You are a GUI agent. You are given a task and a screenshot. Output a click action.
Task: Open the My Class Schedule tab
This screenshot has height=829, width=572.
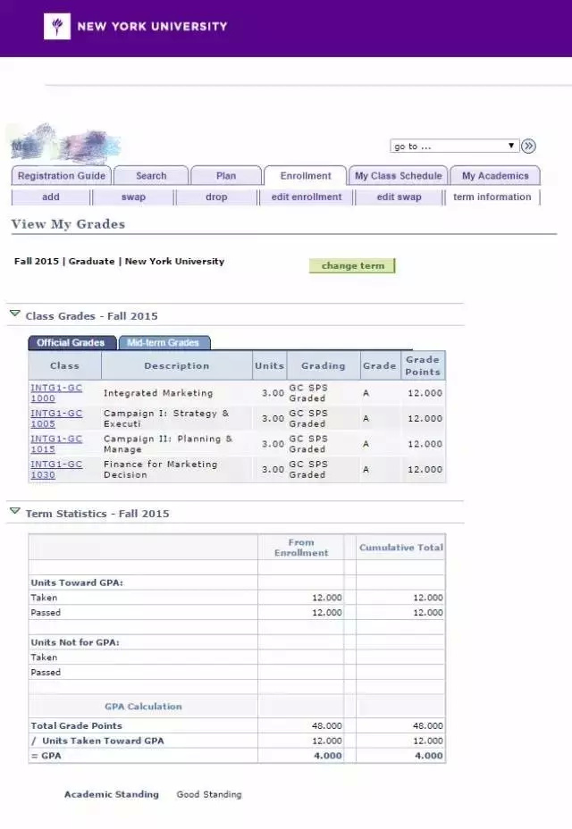click(399, 175)
